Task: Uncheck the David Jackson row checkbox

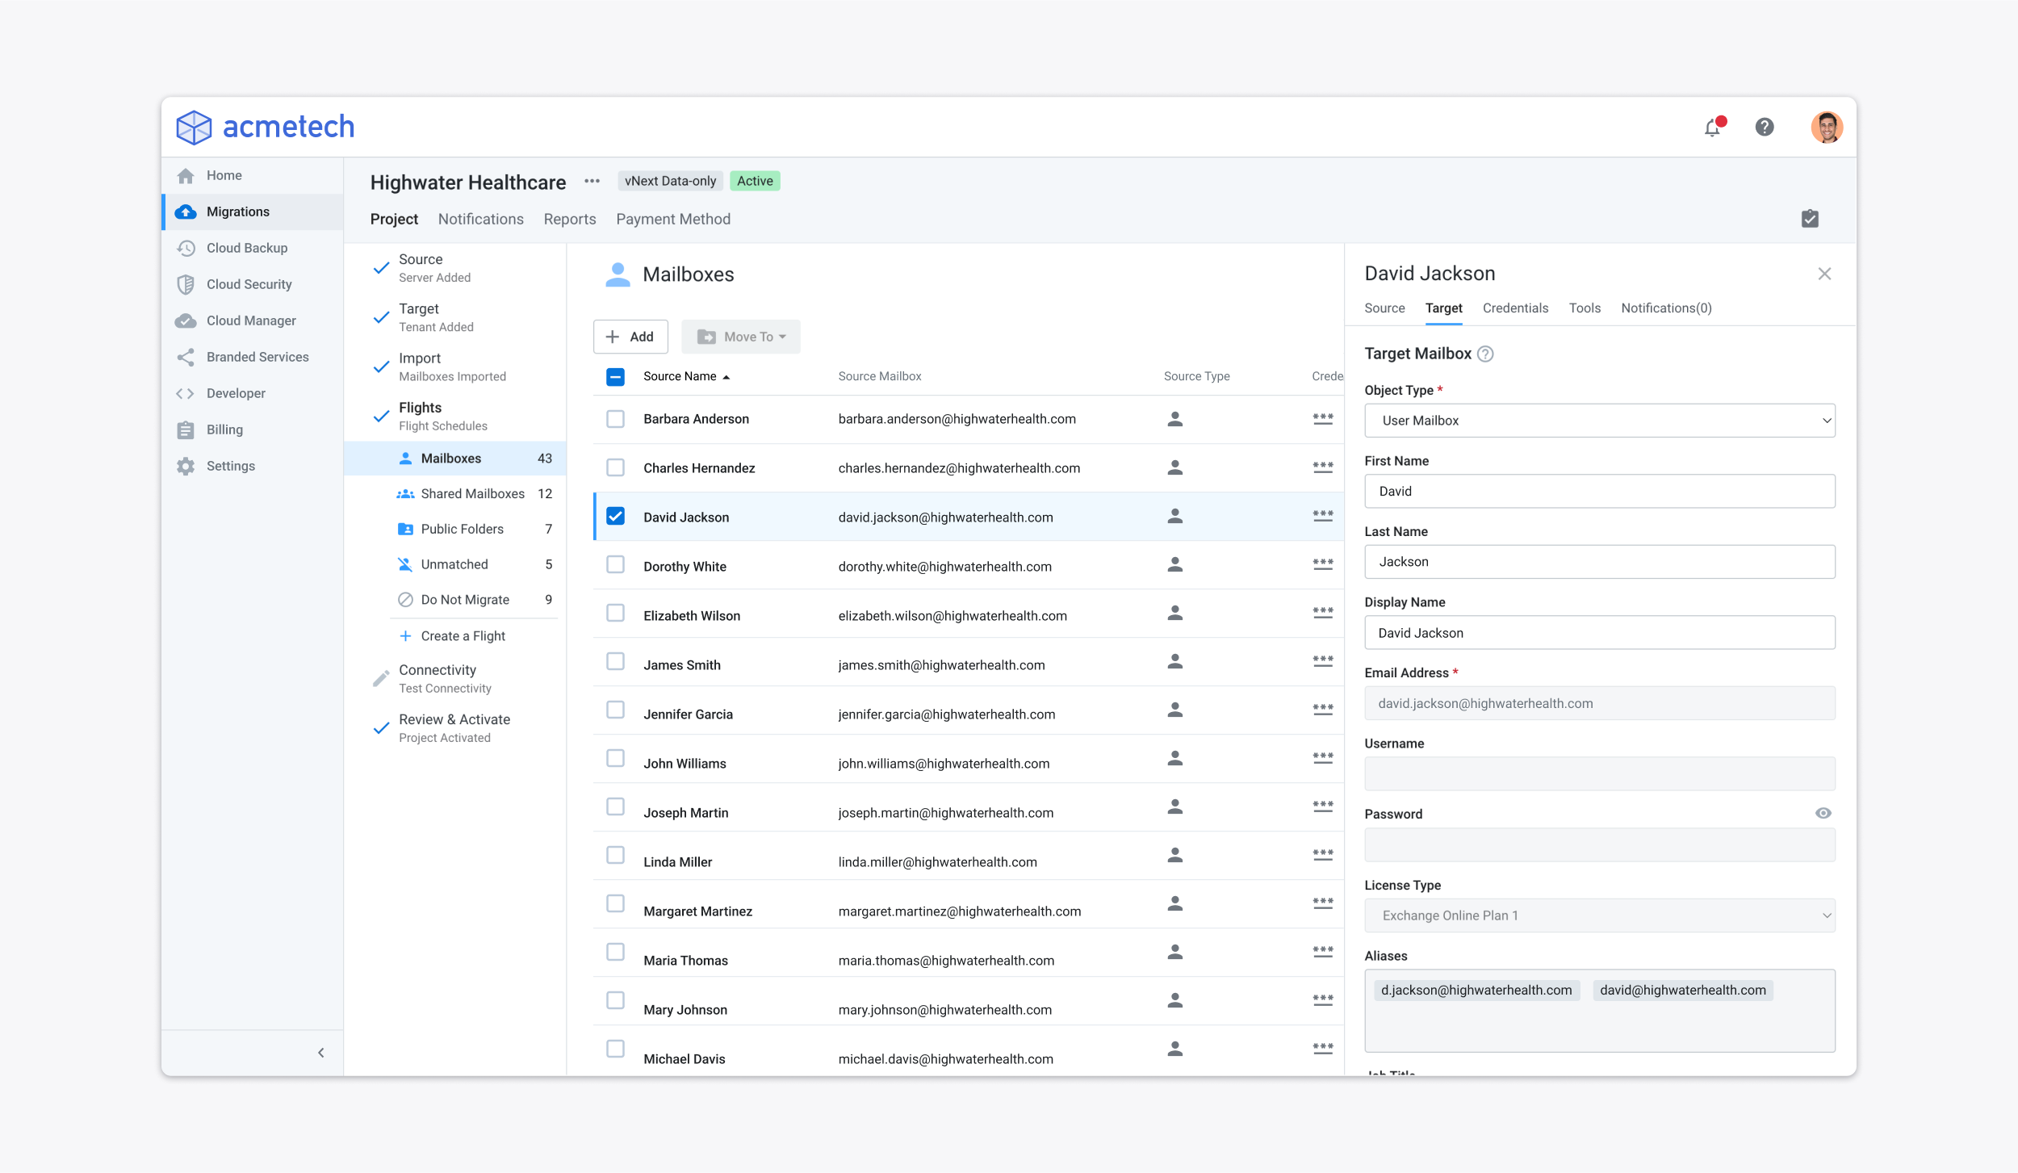Action: point(615,517)
